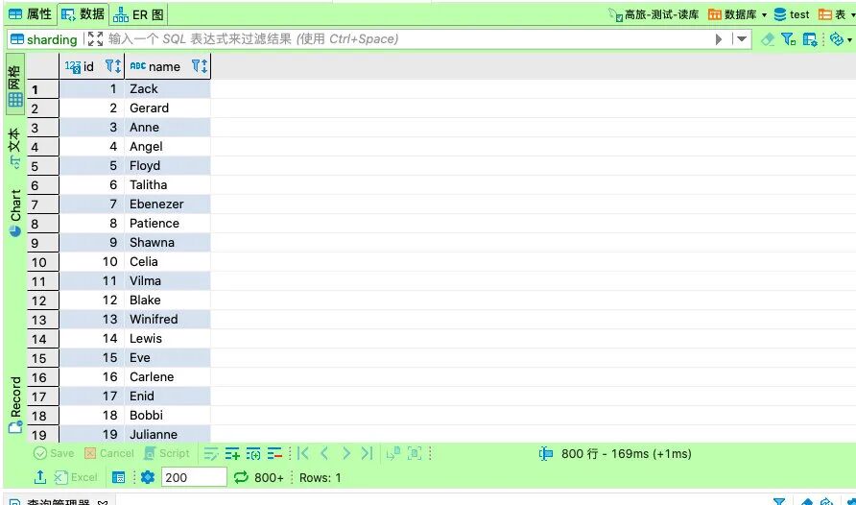Open the filter history dropdown arrow
856x505 pixels.
pos(741,39)
